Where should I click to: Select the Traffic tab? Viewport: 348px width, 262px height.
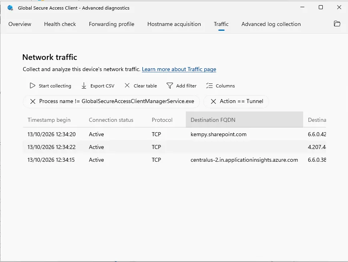pos(221,24)
